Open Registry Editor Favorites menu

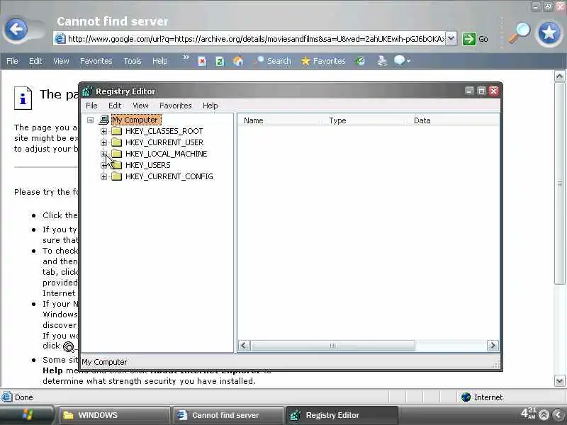175,106
